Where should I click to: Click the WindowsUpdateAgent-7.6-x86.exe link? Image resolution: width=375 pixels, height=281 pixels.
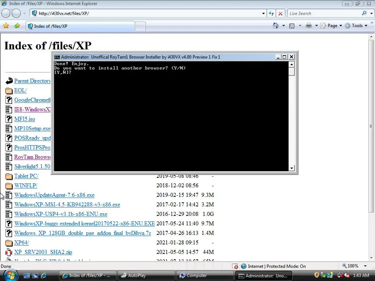[54, 195]
